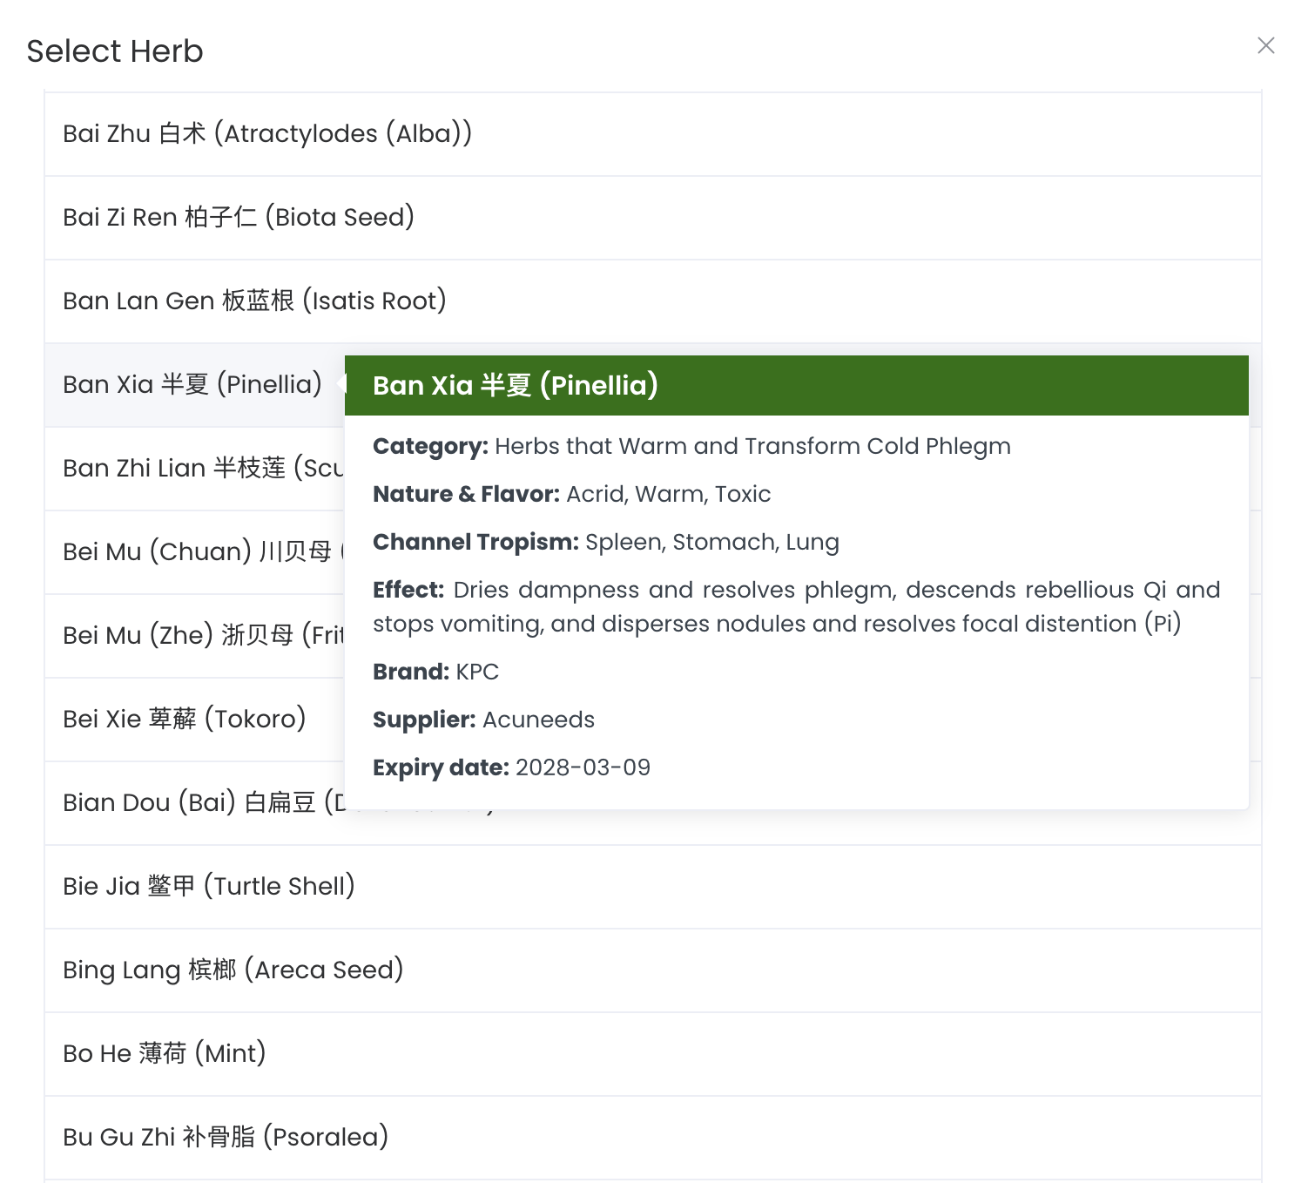Select Bai Zhu (Atractylodes Alba) herb
Viewport: 1308px width, 1183px height.
pos(267,134)
